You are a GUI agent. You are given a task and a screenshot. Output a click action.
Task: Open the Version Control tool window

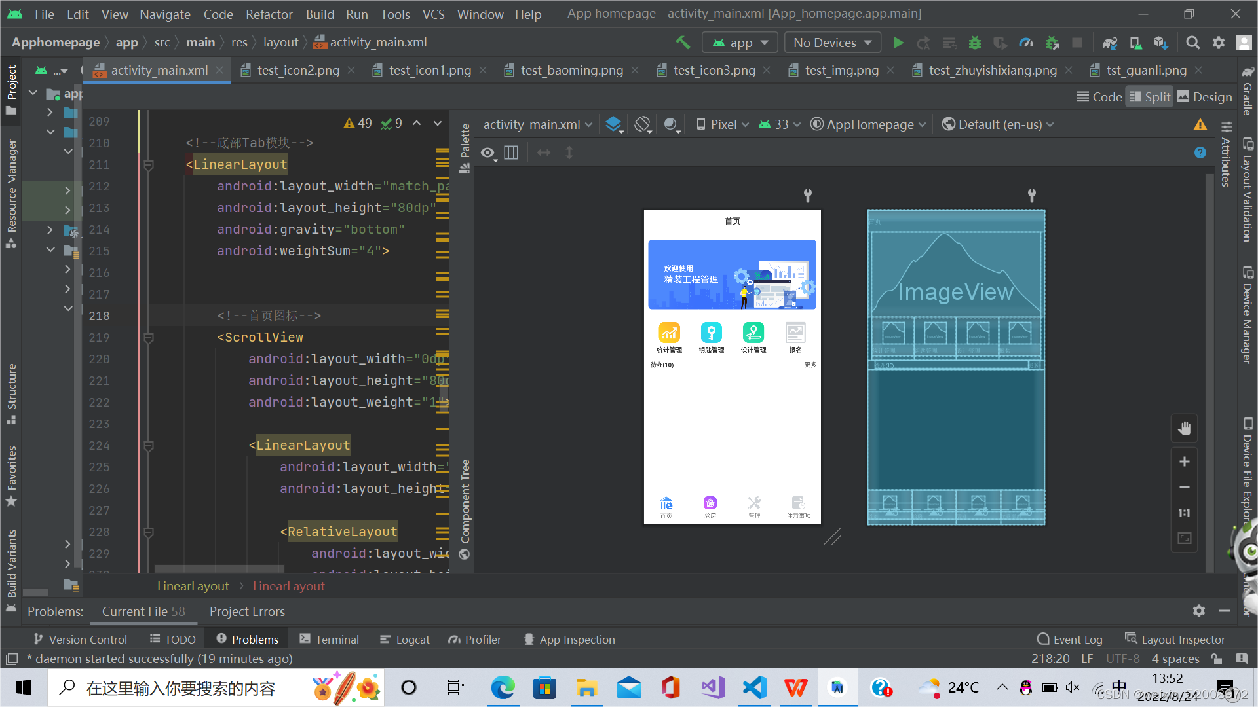(x=80, y=640)
